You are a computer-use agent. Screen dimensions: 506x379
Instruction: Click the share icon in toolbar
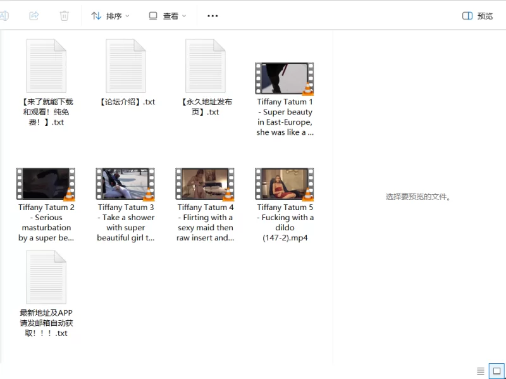coord(34,15)
